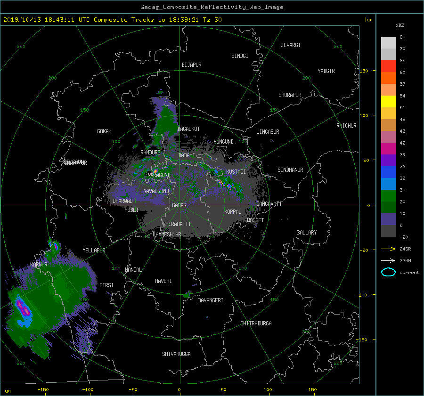Viewport: 424px width, 396px height.
Task: Click the BAGALKOT city label
Action: pyautogui.click(x=188, y=129)
